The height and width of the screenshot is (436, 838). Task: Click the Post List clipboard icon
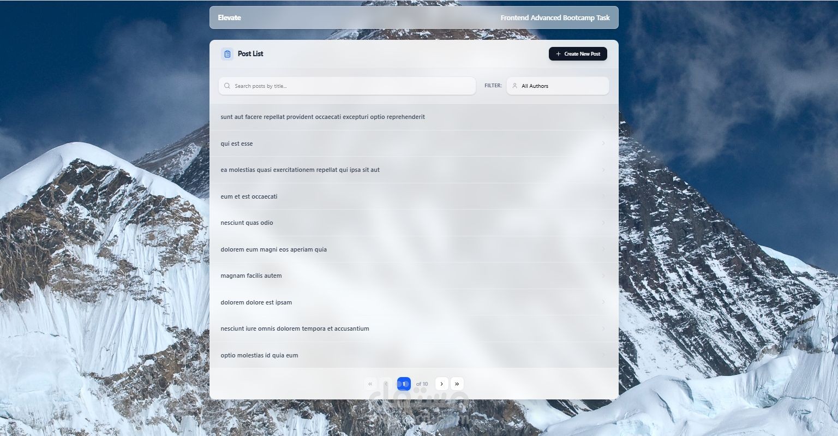point(227,54)
